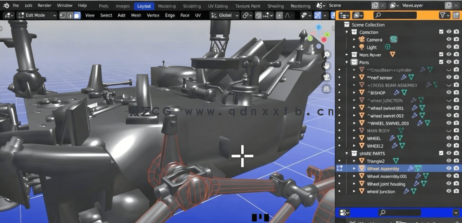Open the viewport Add menu
The image size is (462, 223).
(121, 15)
